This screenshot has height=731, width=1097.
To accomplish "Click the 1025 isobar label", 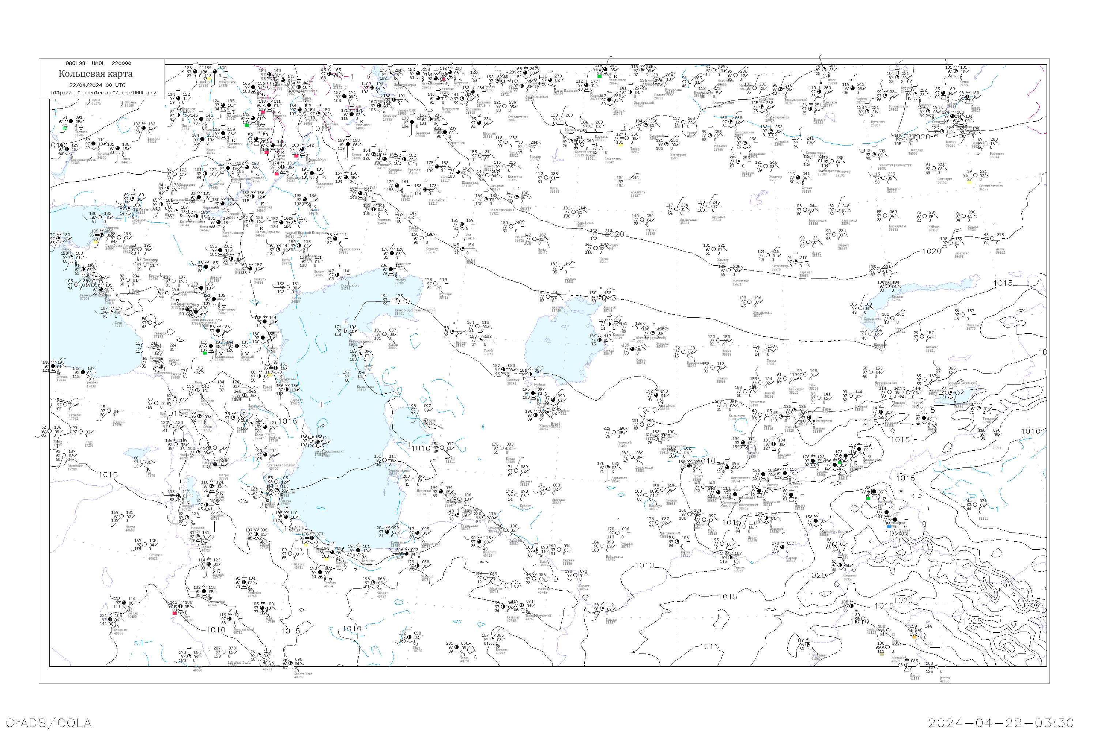I will pyautogui.click(x=972, y=621).
